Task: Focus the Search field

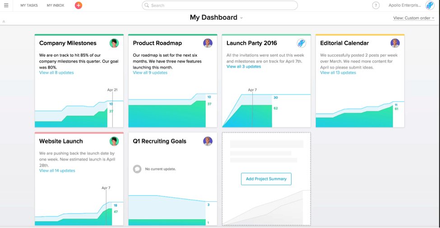Action: (220, 5)
